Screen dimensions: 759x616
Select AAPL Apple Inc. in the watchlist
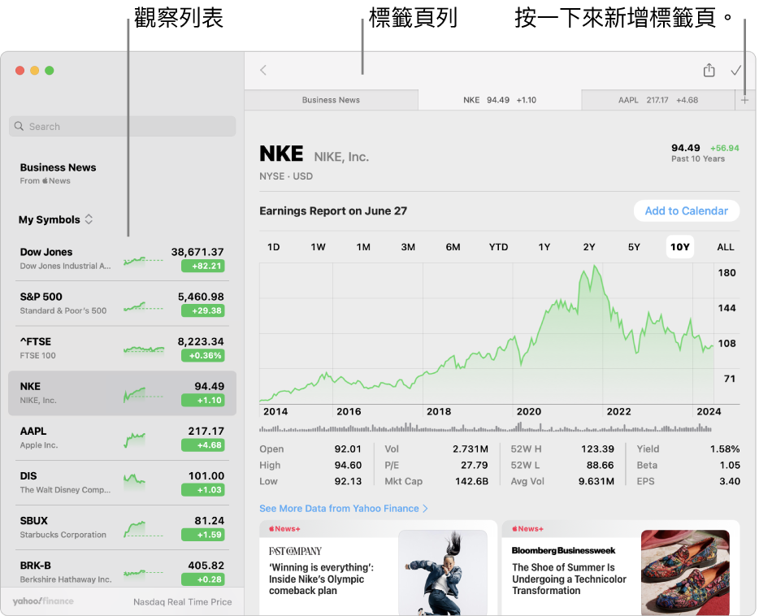click(x=122, y=438)
